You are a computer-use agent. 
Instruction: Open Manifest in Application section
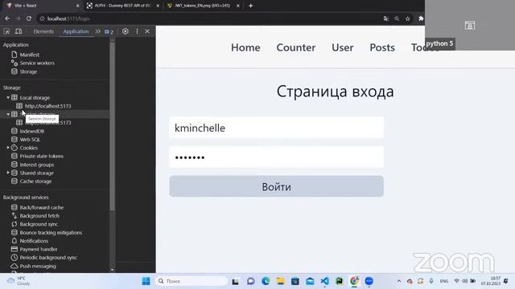pos(29,55)
